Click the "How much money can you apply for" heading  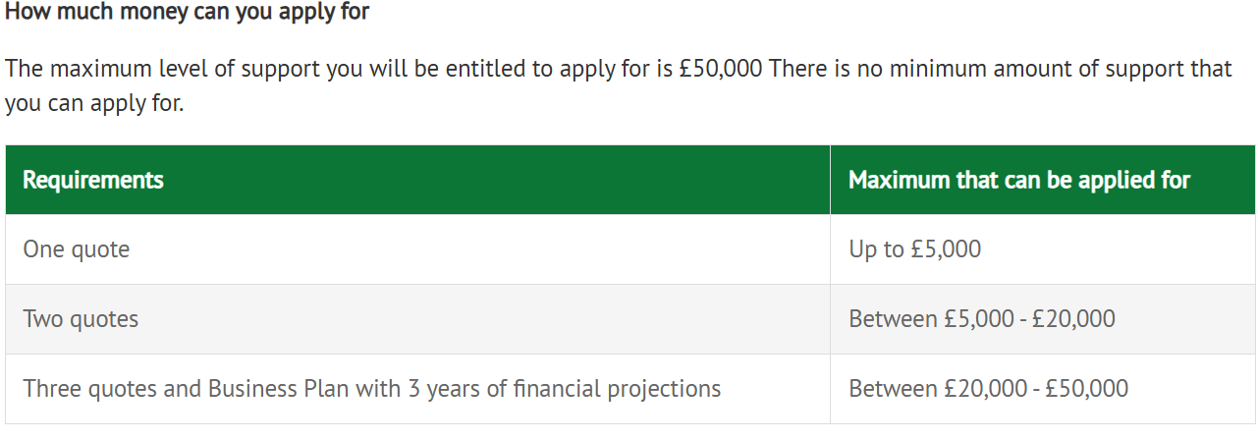tap(187, 14)
